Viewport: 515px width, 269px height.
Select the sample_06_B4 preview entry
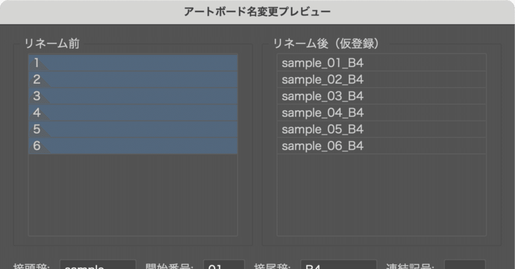pyautogui.click(x=381, y=146)
